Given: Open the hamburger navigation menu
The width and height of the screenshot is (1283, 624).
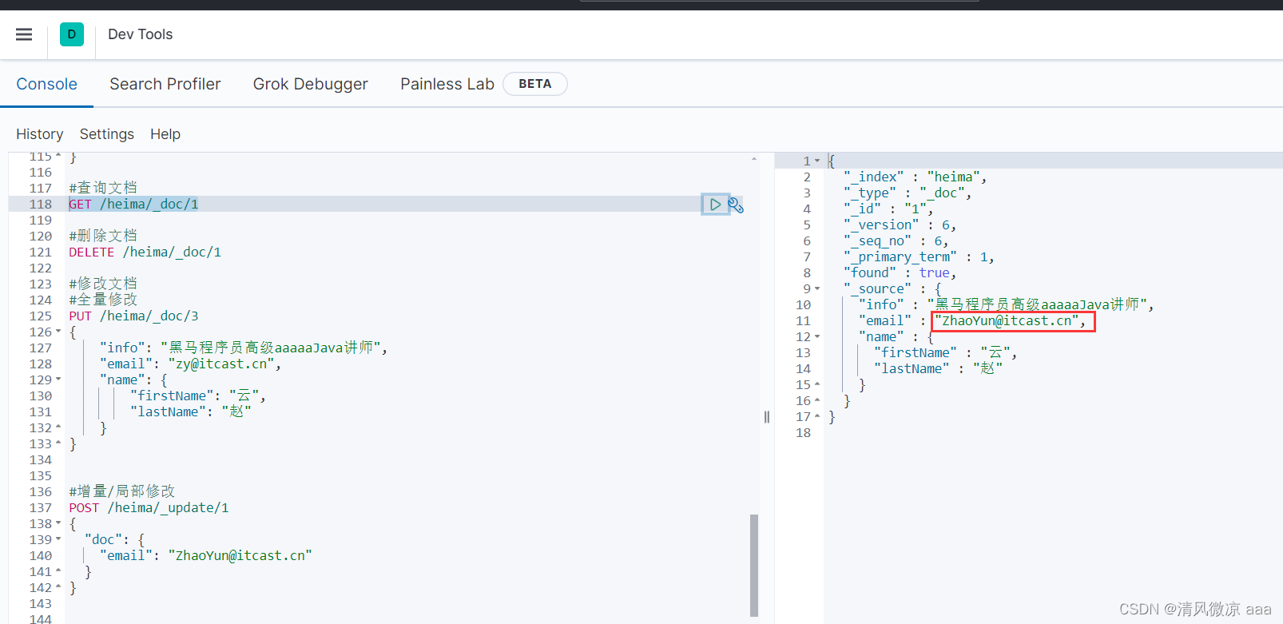Looking at the screenshot, I should (24, 34).
